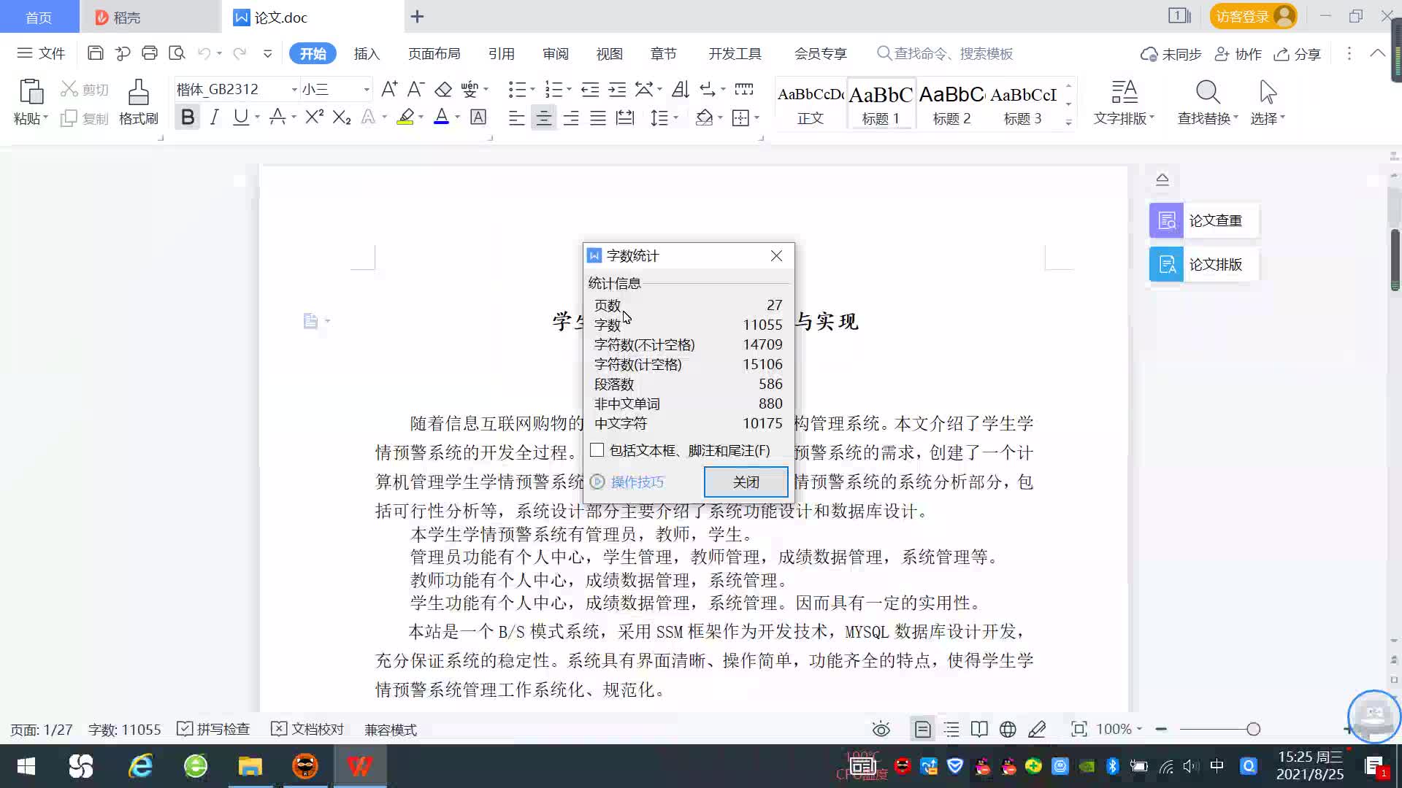
Task: Click the increase font size icon
Action: click(x=389, y=89)
